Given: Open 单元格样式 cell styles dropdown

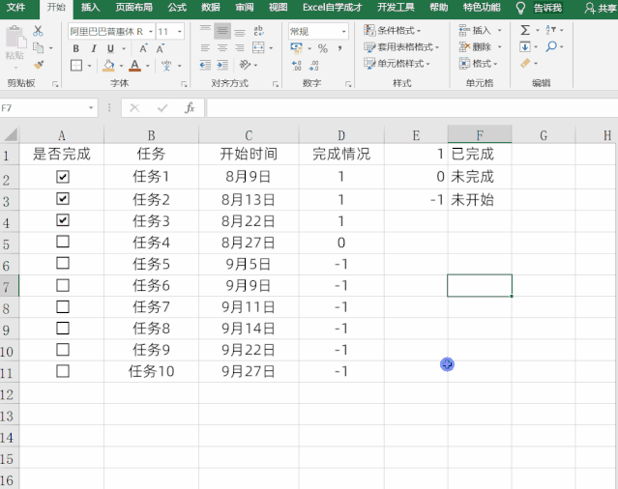Looking at the screenshot, I should point(397,64).
